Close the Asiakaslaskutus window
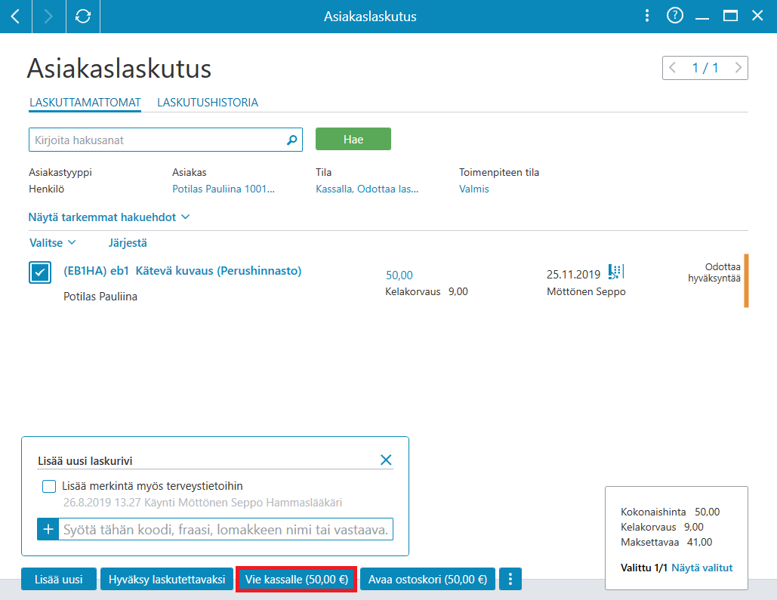The image size is (777, 600). point(757,16)
